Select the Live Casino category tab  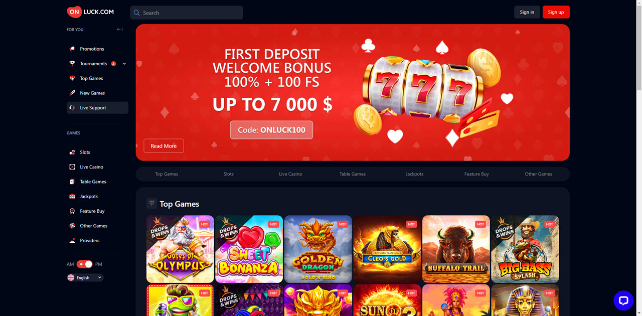click(x=290, y=174)
